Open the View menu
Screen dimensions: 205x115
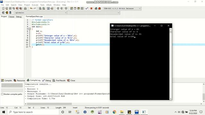click(20, 5)
